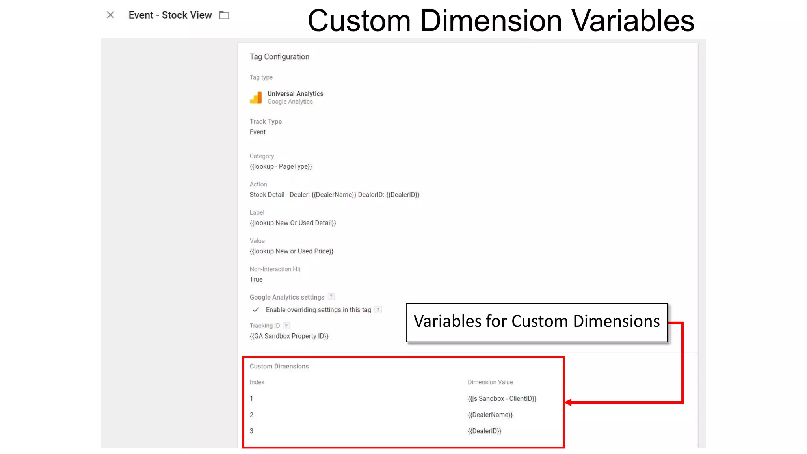Click the Value field {{lookup New or Used Price}}

pyautogui.click(x=292, y=251)
